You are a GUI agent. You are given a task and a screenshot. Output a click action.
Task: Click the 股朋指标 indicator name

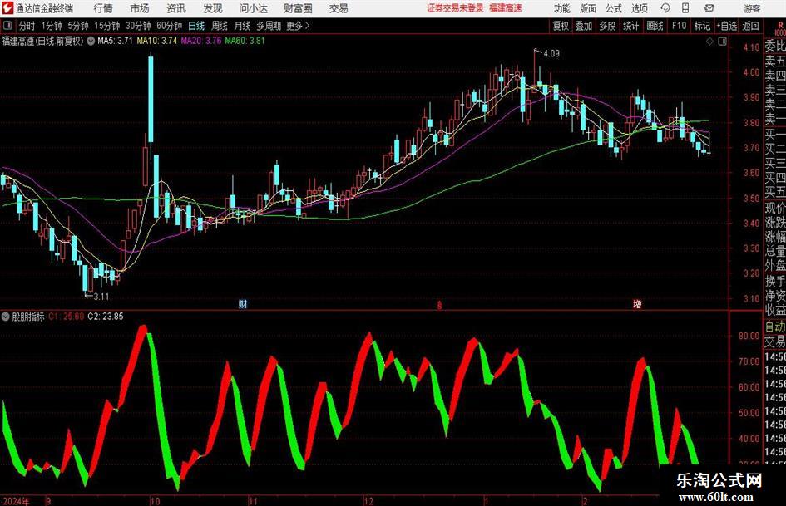[28, 317]
